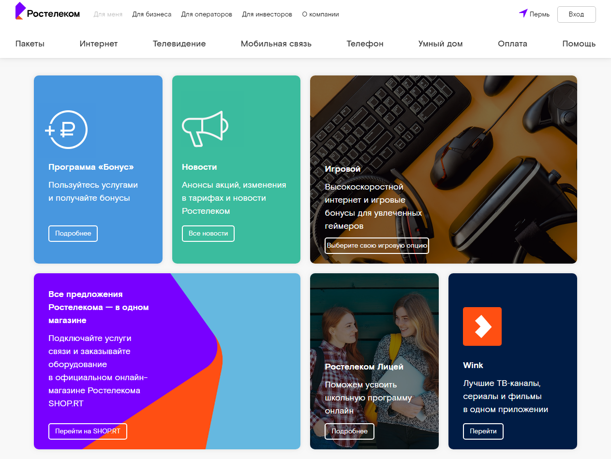
Task: Open the Умный дом menu item
Action: coord(440,44)
